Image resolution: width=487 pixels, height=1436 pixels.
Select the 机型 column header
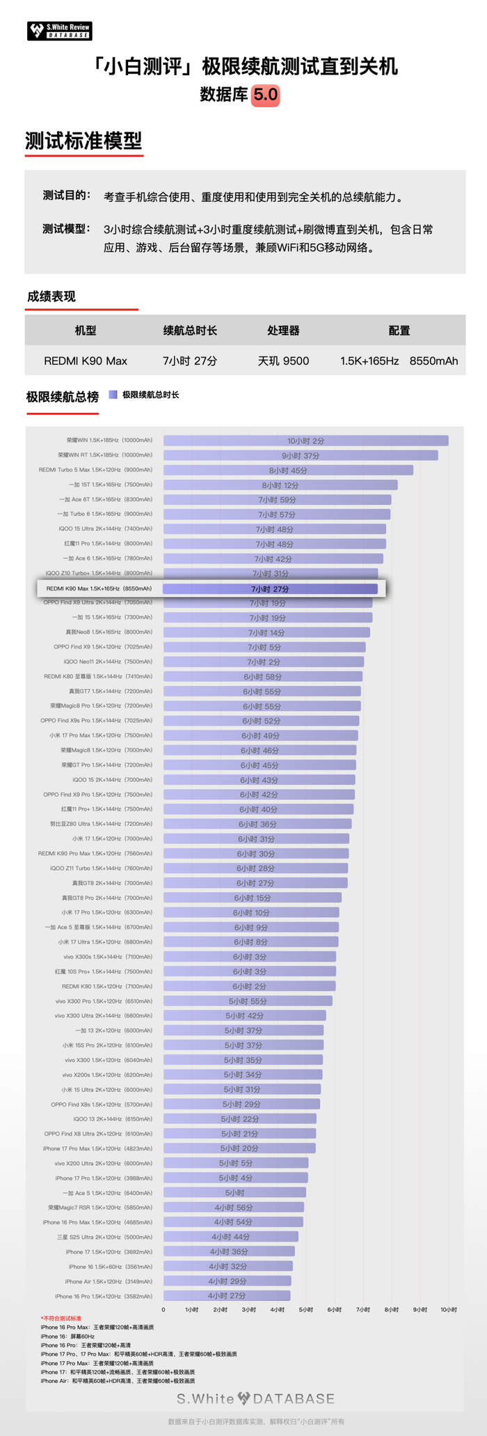pos(85,330)
